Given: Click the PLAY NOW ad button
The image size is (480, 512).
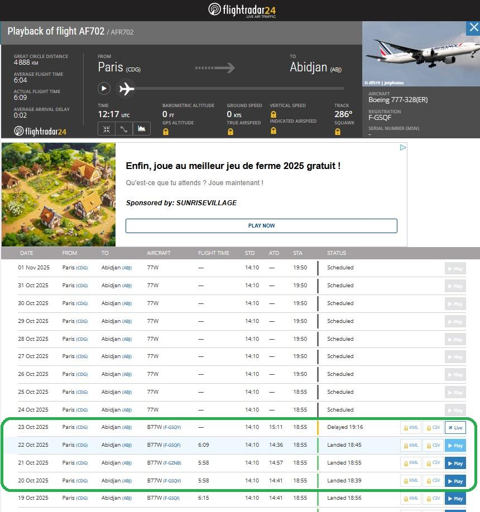Looking at the screenshot, I should (261, 226).
